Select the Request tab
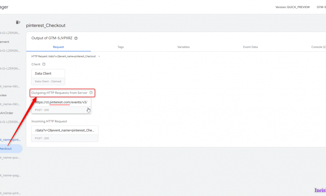 pos(58,47)
